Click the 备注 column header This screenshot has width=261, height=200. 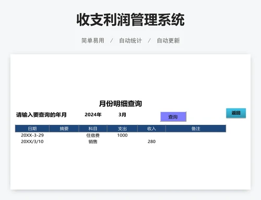(196, 128)
